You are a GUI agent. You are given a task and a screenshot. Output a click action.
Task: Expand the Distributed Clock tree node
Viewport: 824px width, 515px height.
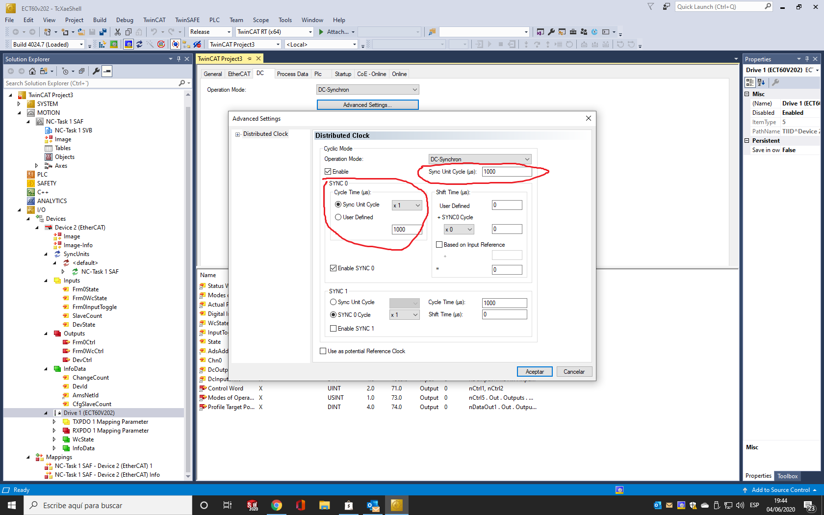(238, 134)
